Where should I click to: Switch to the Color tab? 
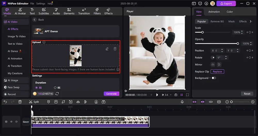pos(230,12)
